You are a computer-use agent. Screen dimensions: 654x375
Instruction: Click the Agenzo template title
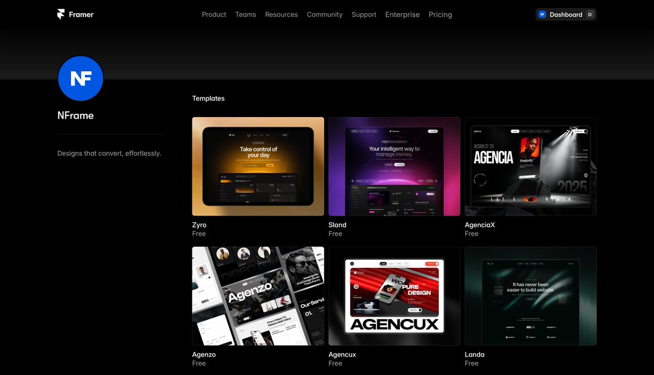204,354
